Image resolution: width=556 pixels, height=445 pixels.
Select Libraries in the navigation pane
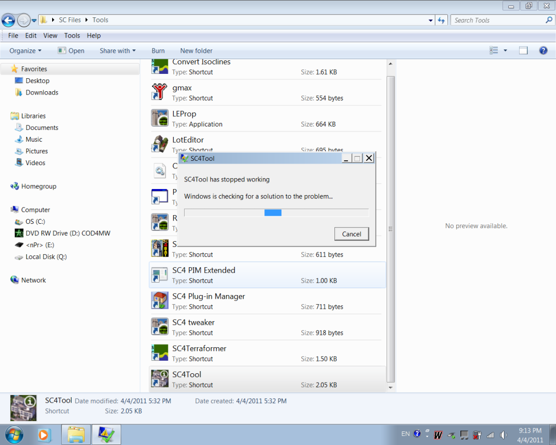point(33,116)
